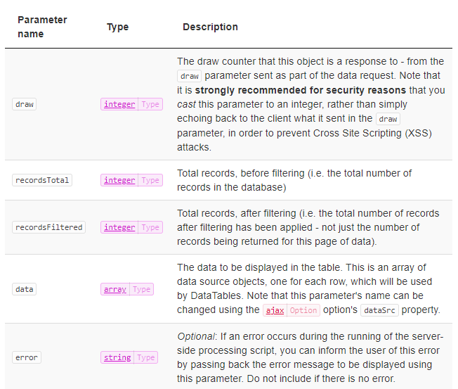Click the Option badge beside ajax

(303, 310)
